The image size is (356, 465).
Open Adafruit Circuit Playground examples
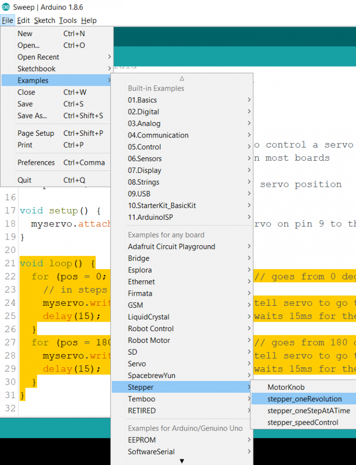(x=182, y=246)
